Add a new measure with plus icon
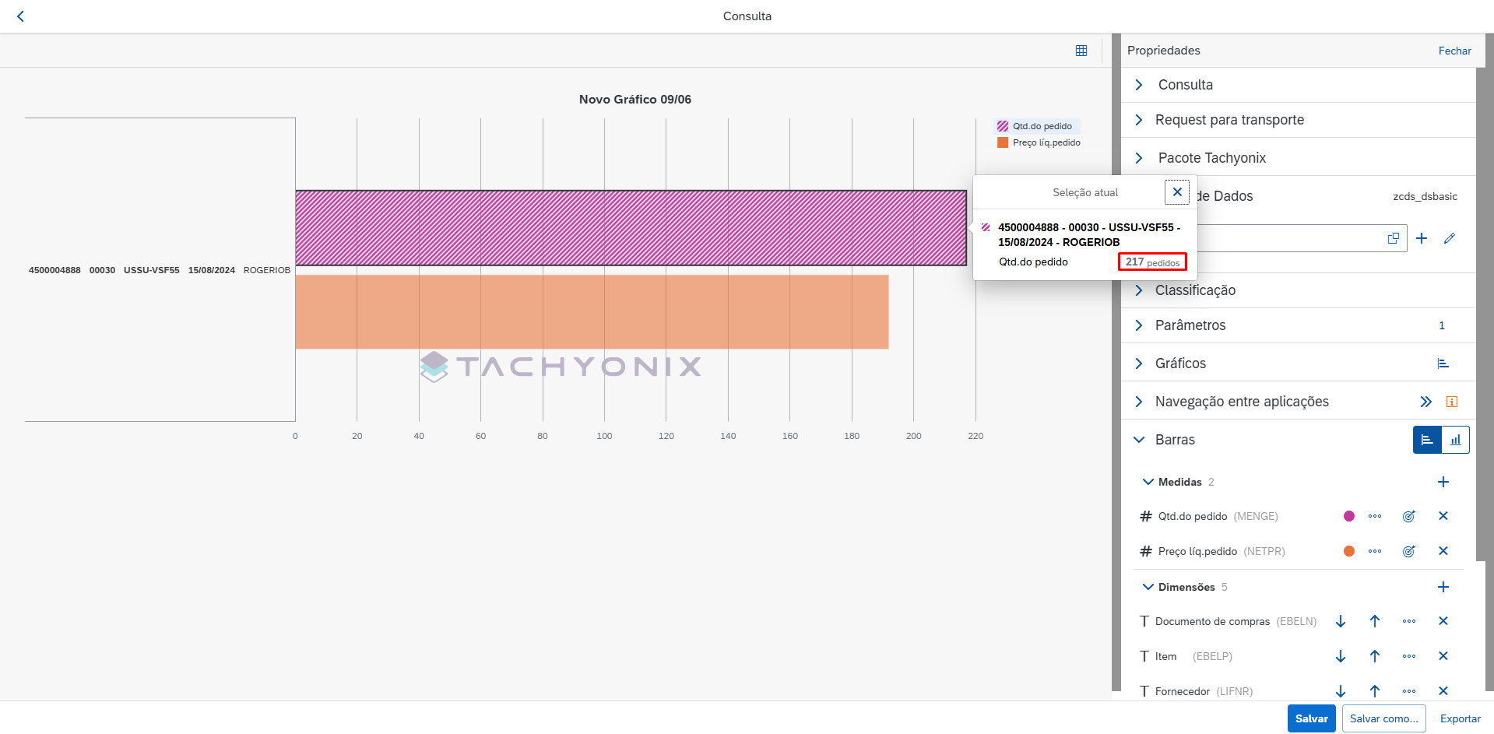 coord(1443,482)
